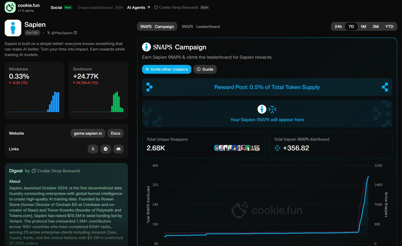Open @PlaySapien profile link
Image resolution: width=402 pixels, height=246 pixels.
tap(62, 33)
